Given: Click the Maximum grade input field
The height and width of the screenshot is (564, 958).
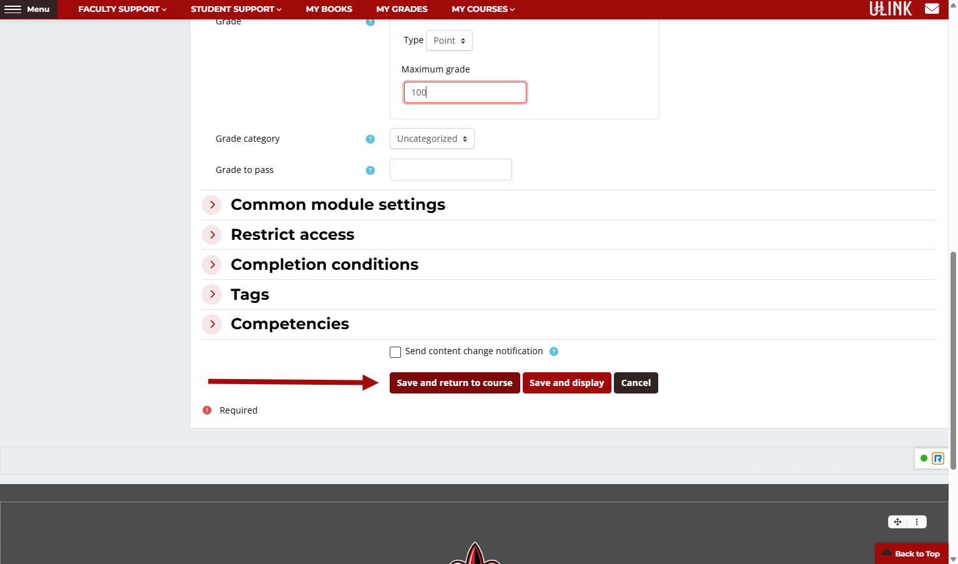Looking at the screenshot, I should point(465,92).
